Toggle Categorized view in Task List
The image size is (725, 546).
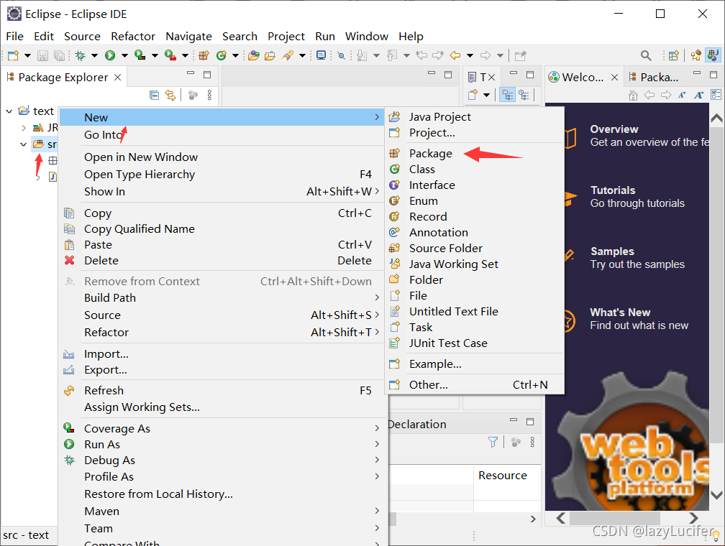508,95
